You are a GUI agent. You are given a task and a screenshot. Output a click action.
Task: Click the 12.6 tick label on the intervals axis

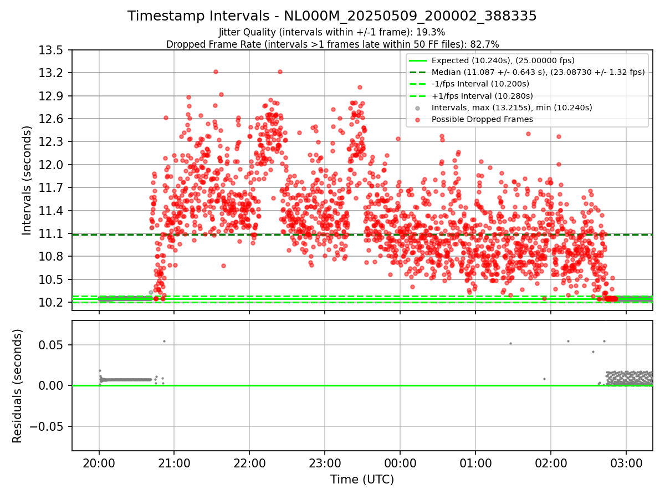coord(52,119)
